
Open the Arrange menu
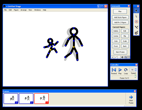click(x=24, y=10)
